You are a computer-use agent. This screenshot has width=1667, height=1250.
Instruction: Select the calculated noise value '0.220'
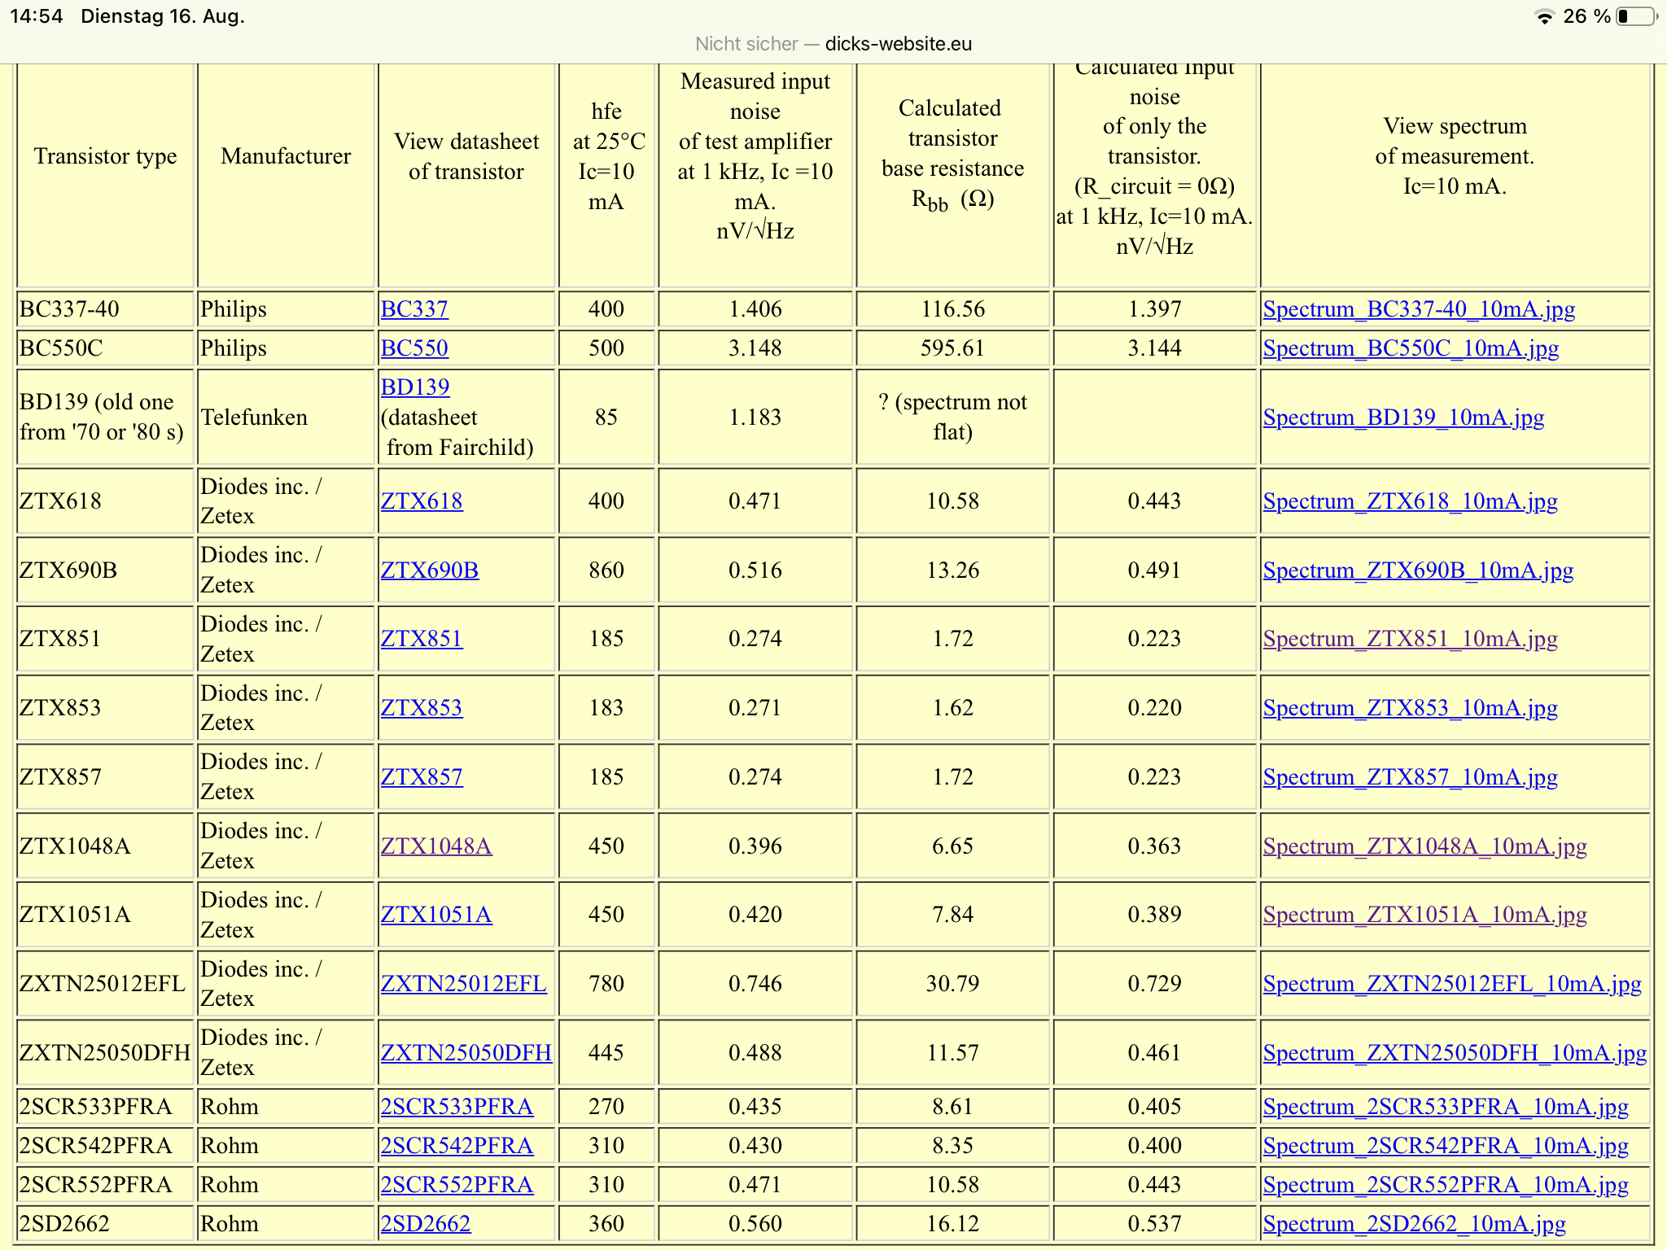coord(1154,708)
